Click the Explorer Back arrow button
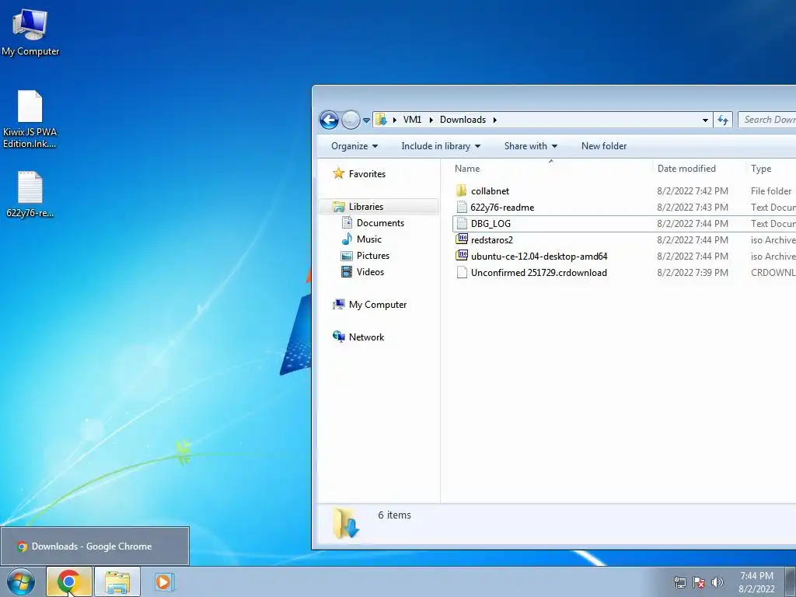 point(329,120)
